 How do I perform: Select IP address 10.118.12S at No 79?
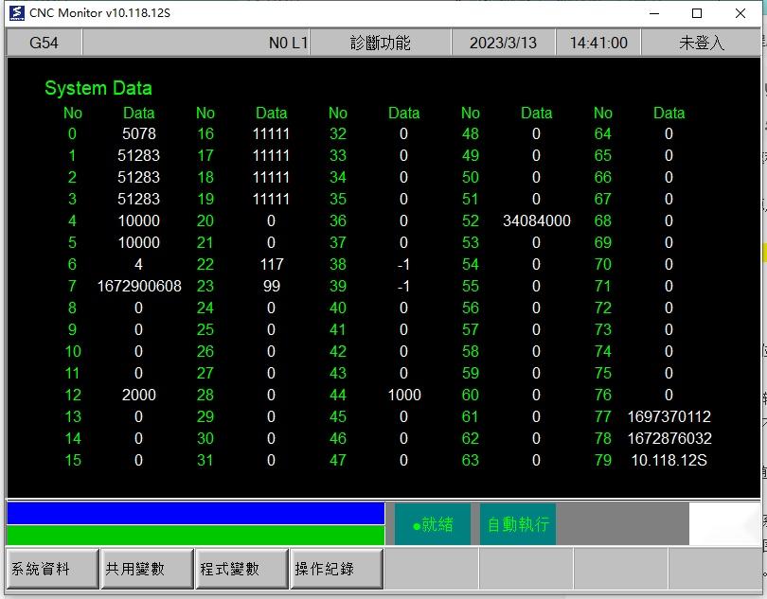pos(669,461)
